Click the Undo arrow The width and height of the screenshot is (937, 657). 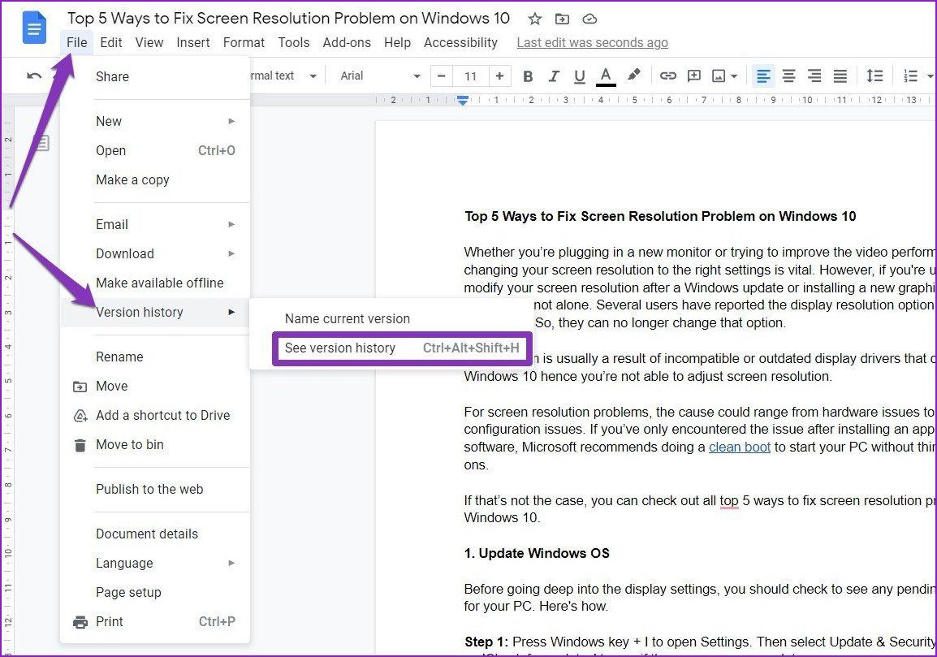[34, 76]
